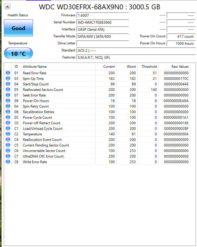197x247 pixels.
Task: Select the Seek Error Rate attribute name
Action: pos(34,95)
